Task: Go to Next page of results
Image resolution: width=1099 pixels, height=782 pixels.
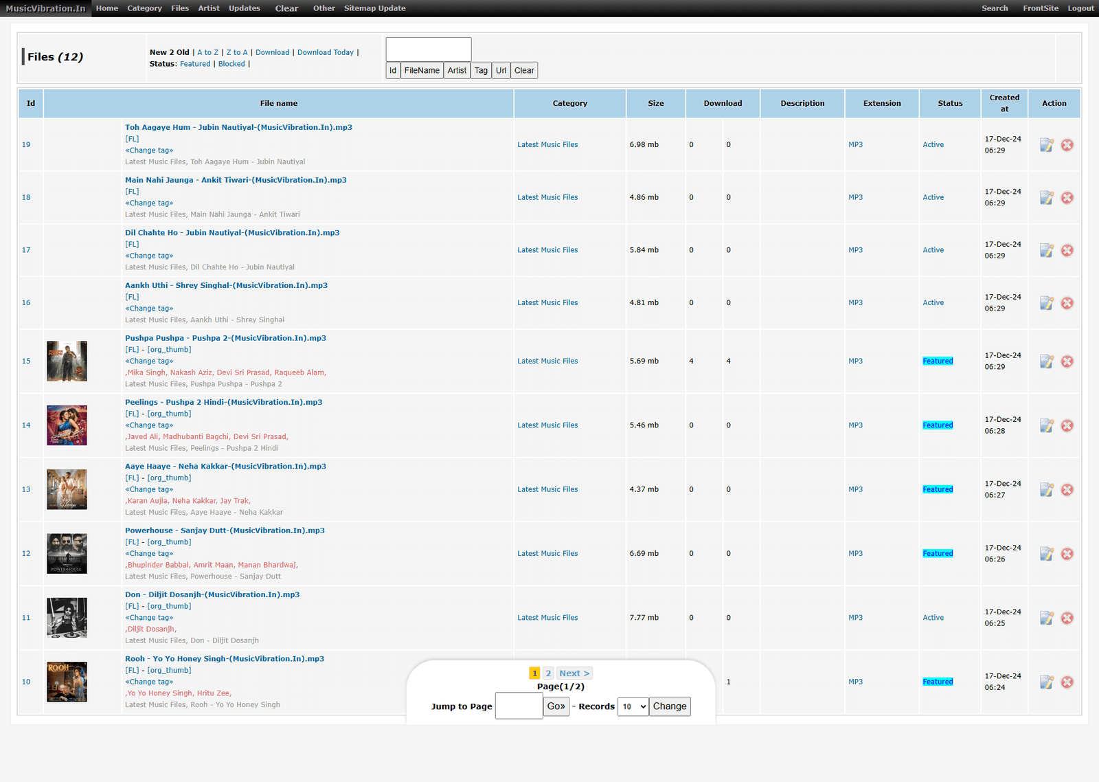Action: [574, 673]
